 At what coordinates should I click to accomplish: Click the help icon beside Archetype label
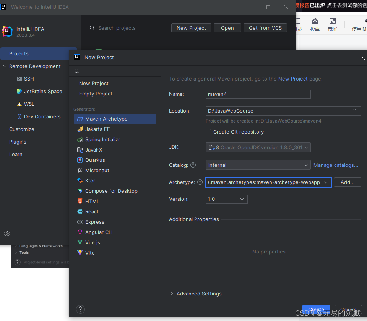pos(200,182)
